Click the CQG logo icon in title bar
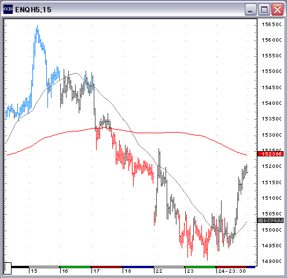 (8, 9)
